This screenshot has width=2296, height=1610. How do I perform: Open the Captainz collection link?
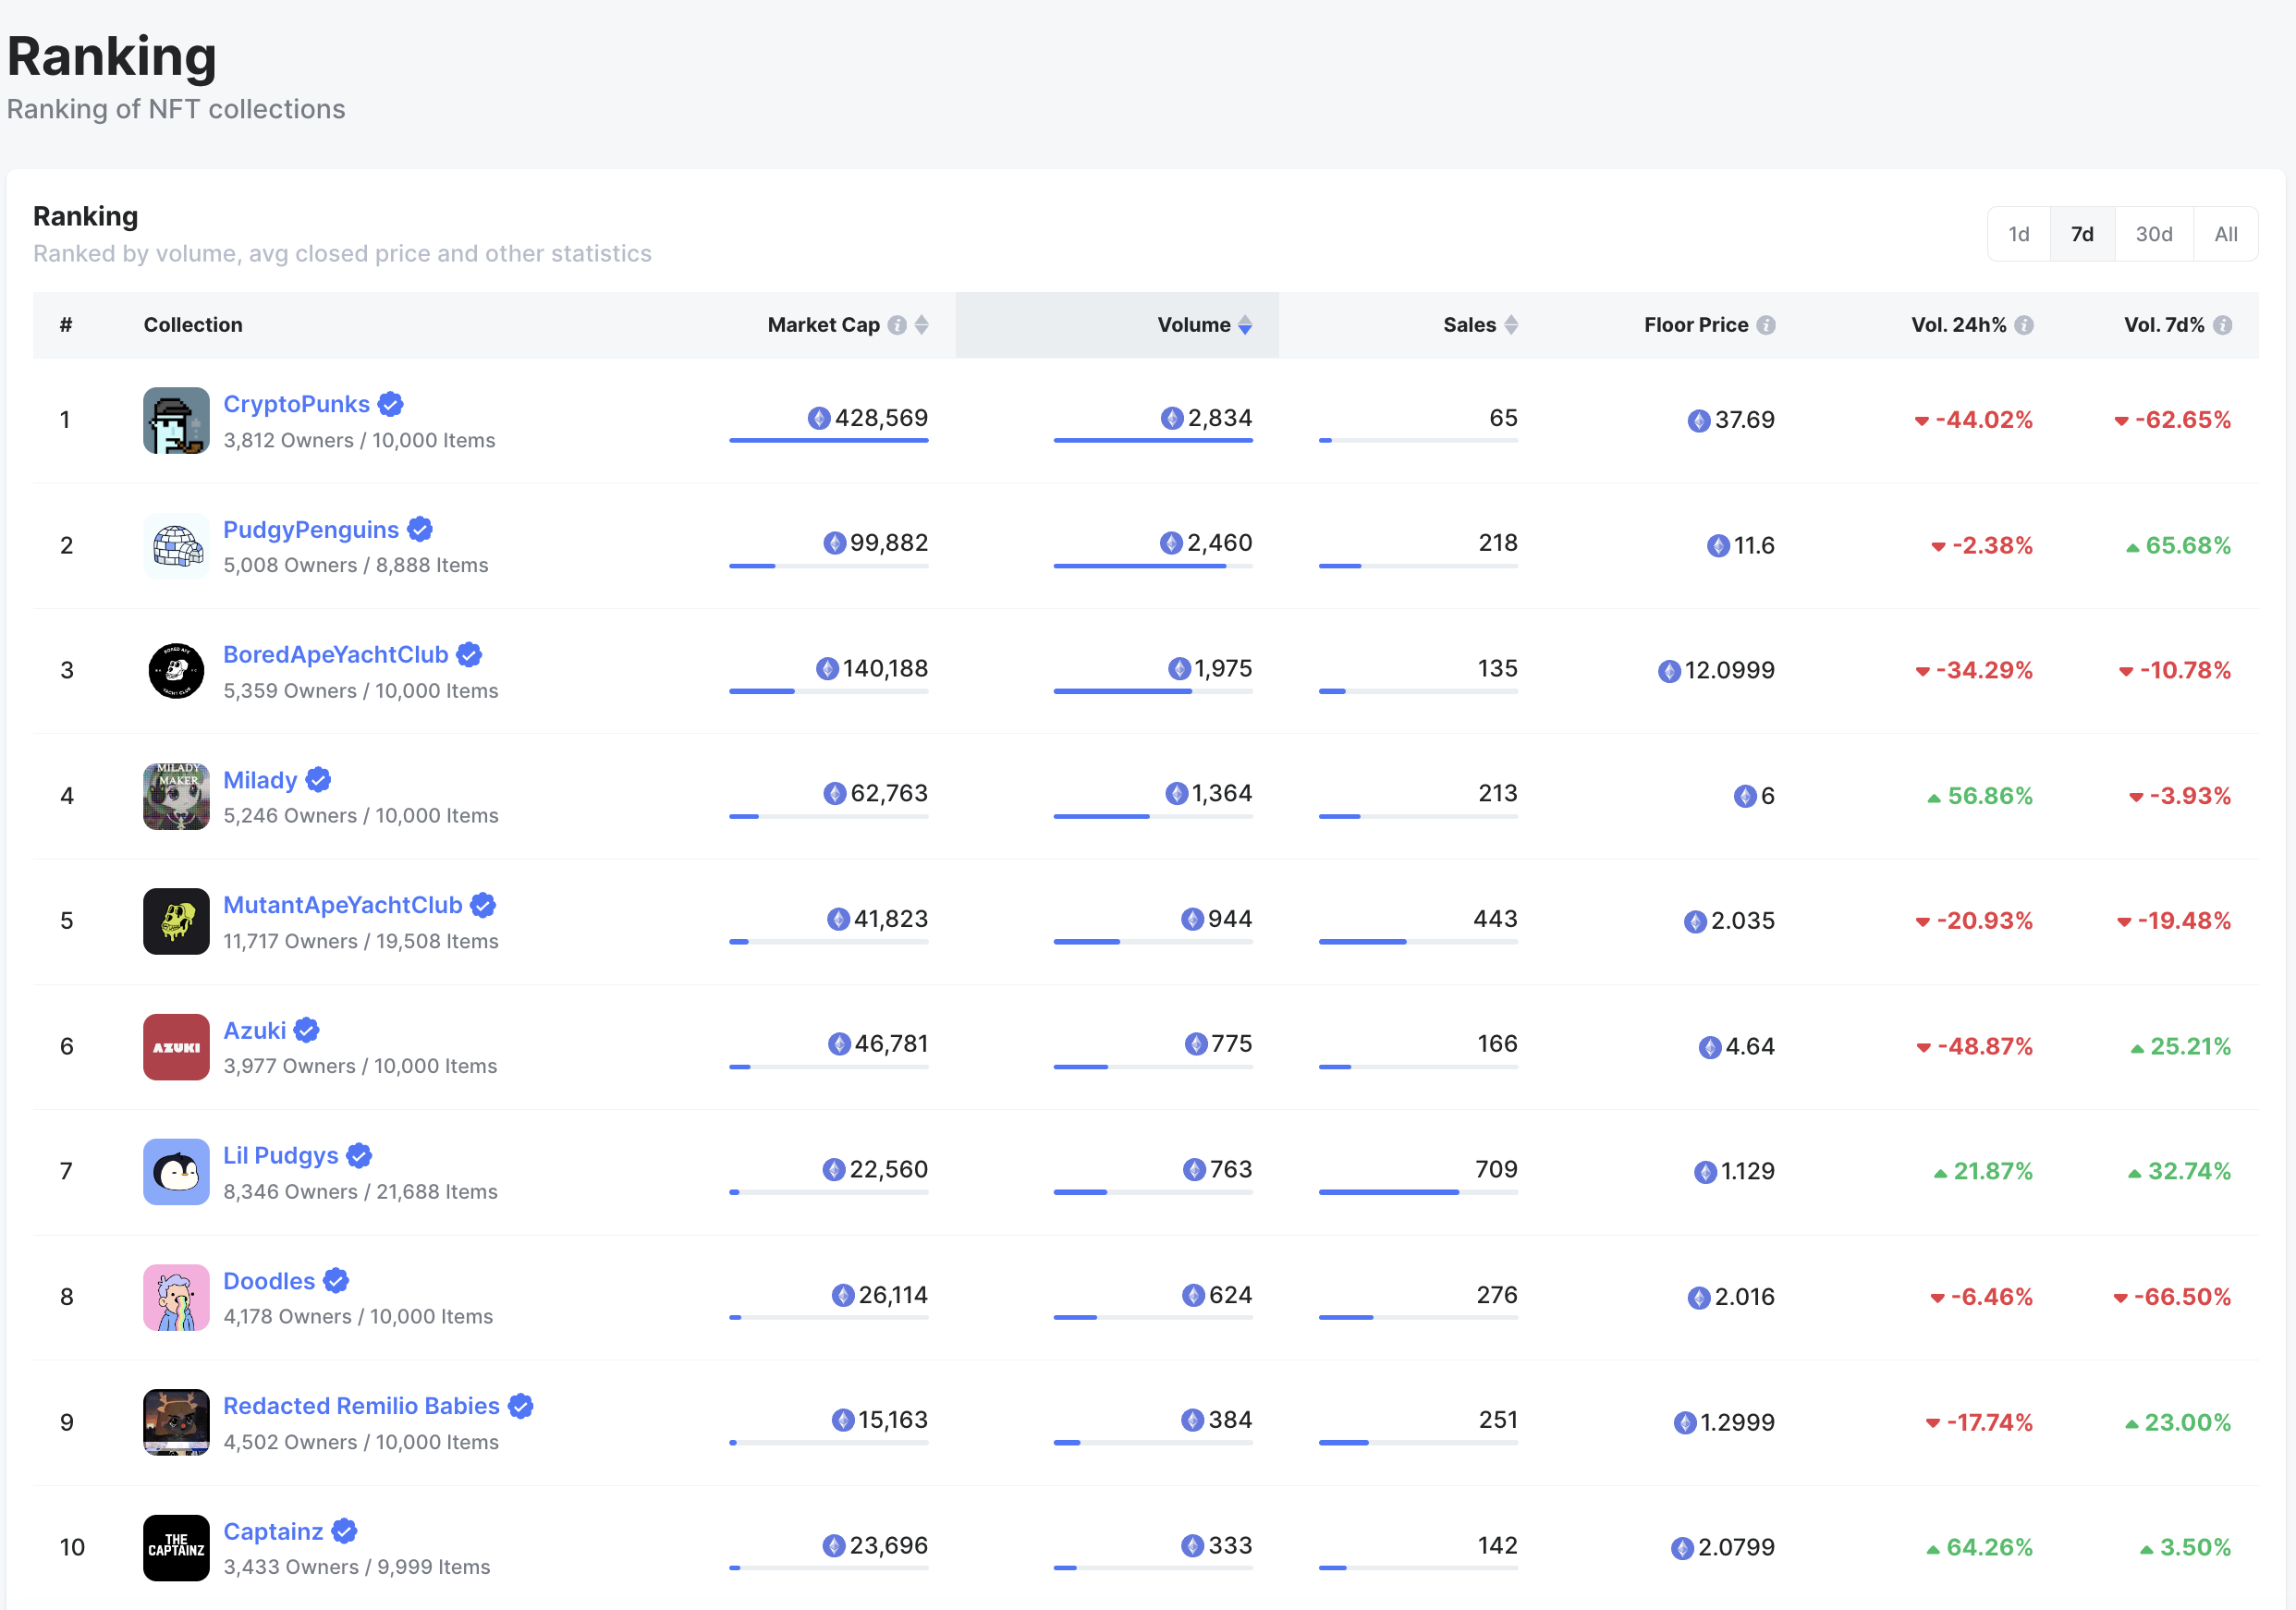point(273,1532)
